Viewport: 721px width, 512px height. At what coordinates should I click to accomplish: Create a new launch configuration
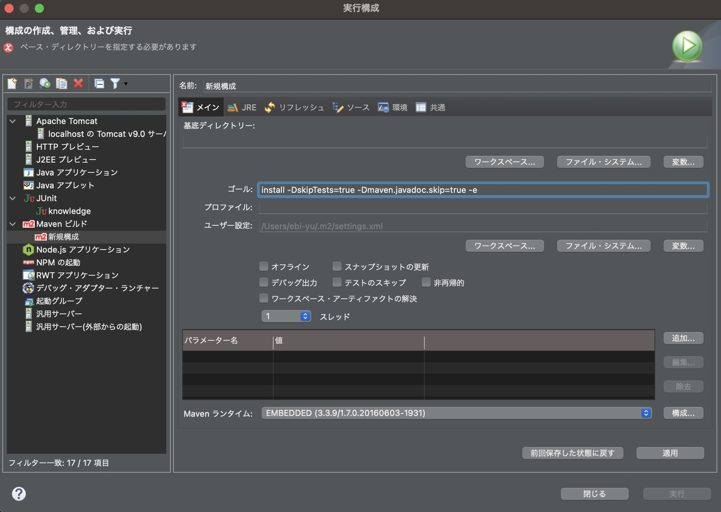pos(12,83)
